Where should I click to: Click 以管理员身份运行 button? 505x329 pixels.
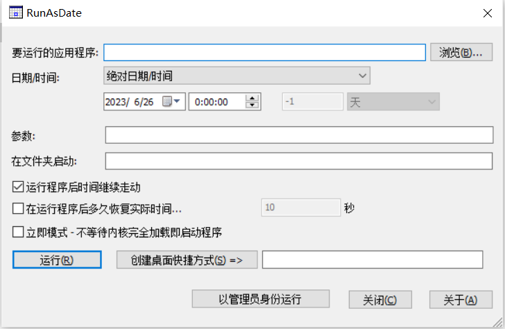pyautogui.click(x=261, y=299)
